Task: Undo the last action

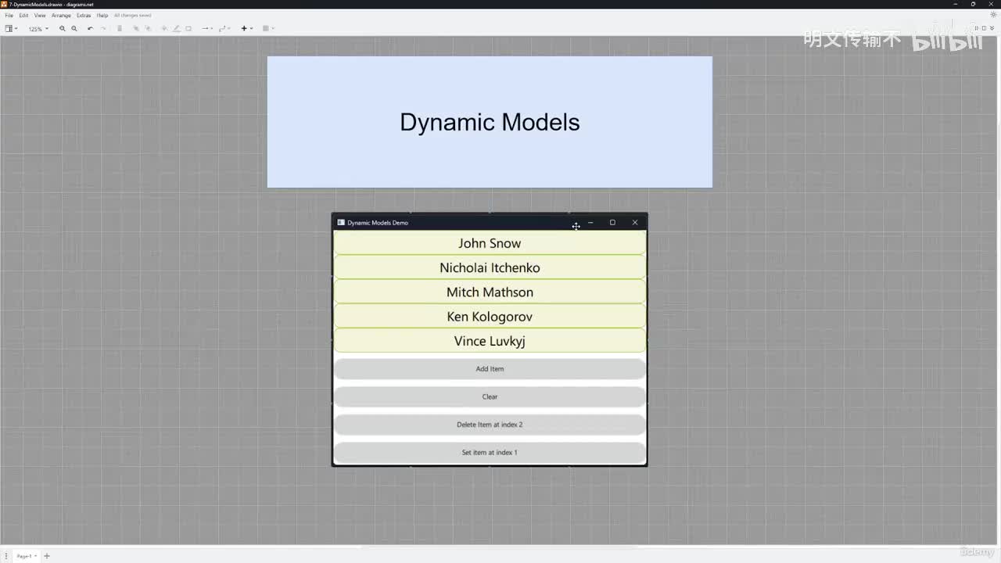Action: pyautogui.click(x=90, y=29)
